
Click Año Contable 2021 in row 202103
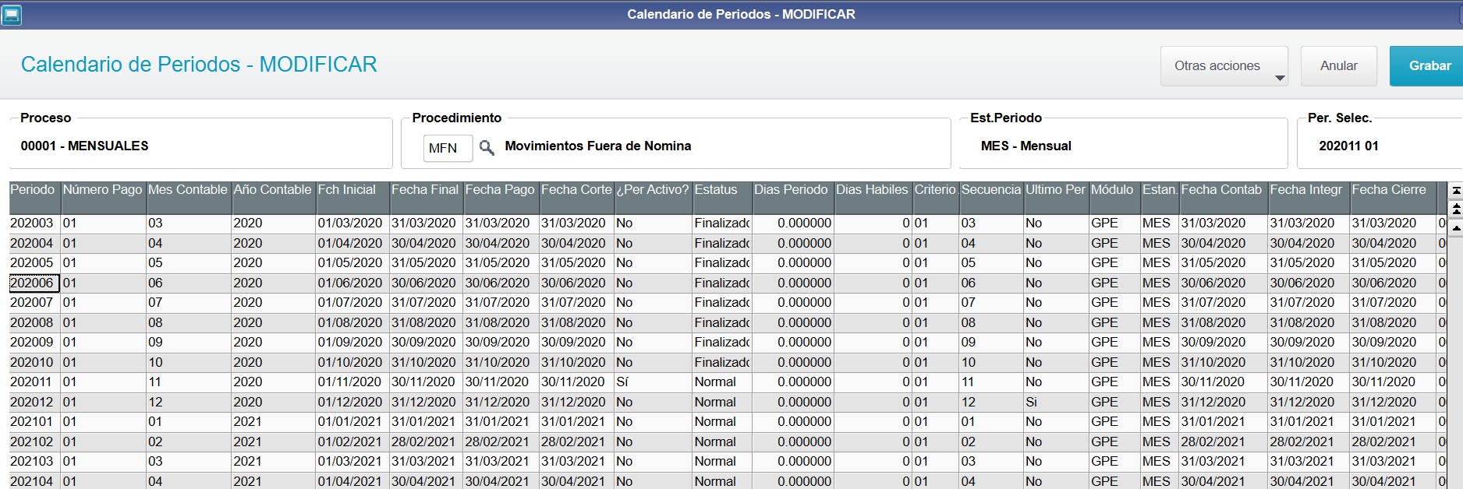(x=272, y=462)
